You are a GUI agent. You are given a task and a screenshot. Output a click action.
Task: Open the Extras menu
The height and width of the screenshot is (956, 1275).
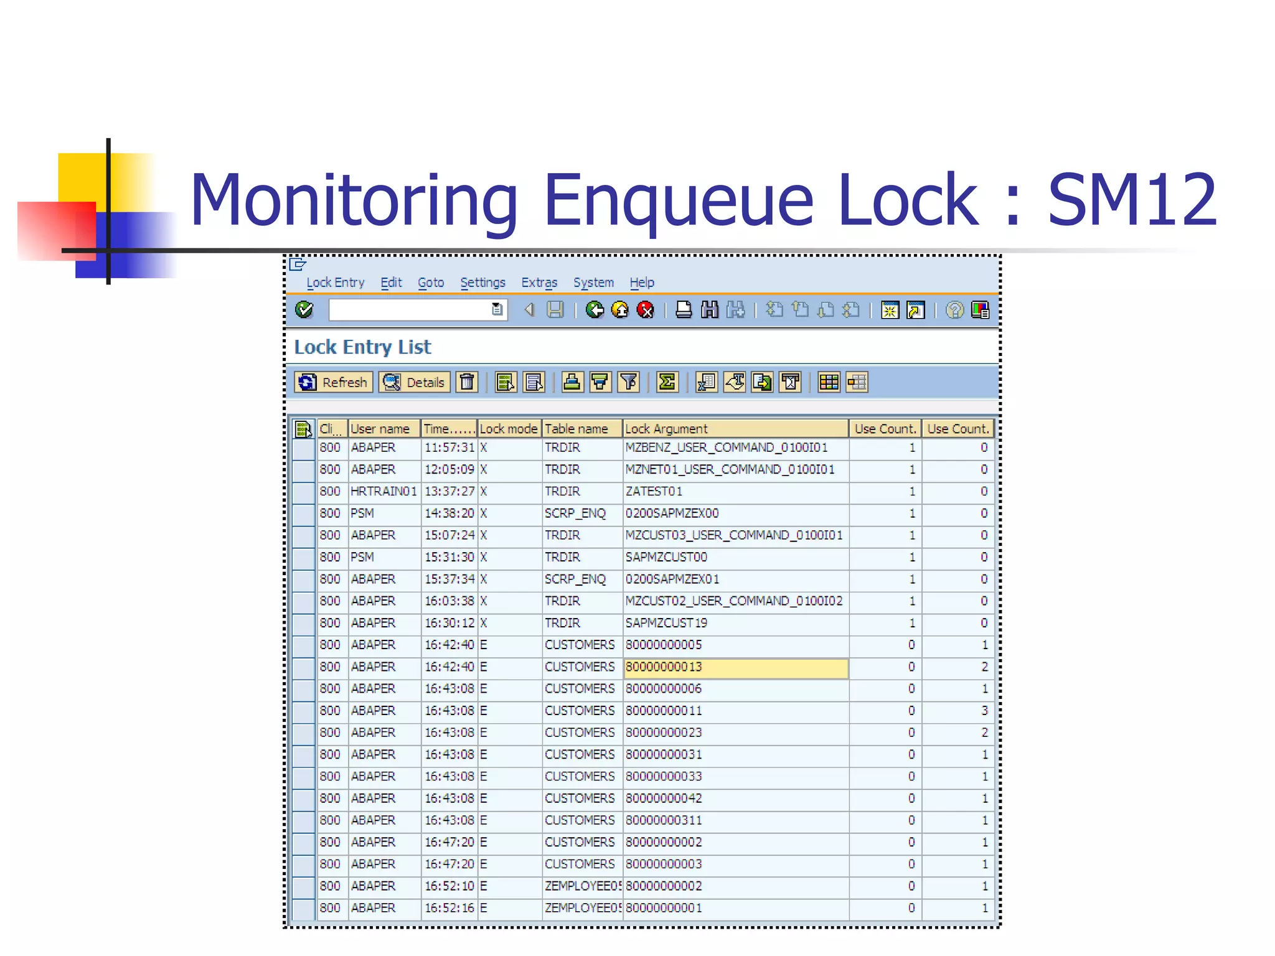(x=539, y=283)
